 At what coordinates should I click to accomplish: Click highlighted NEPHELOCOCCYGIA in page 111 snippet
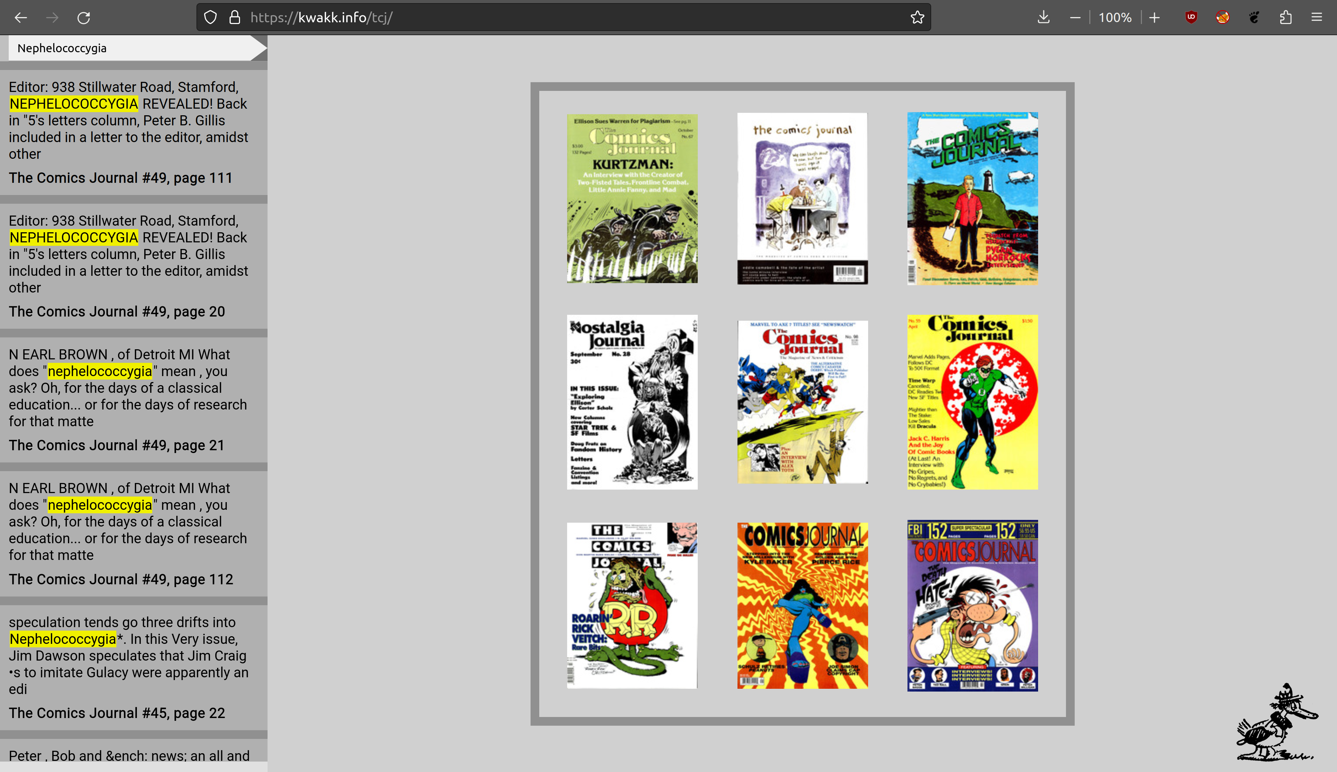(74, 103)
